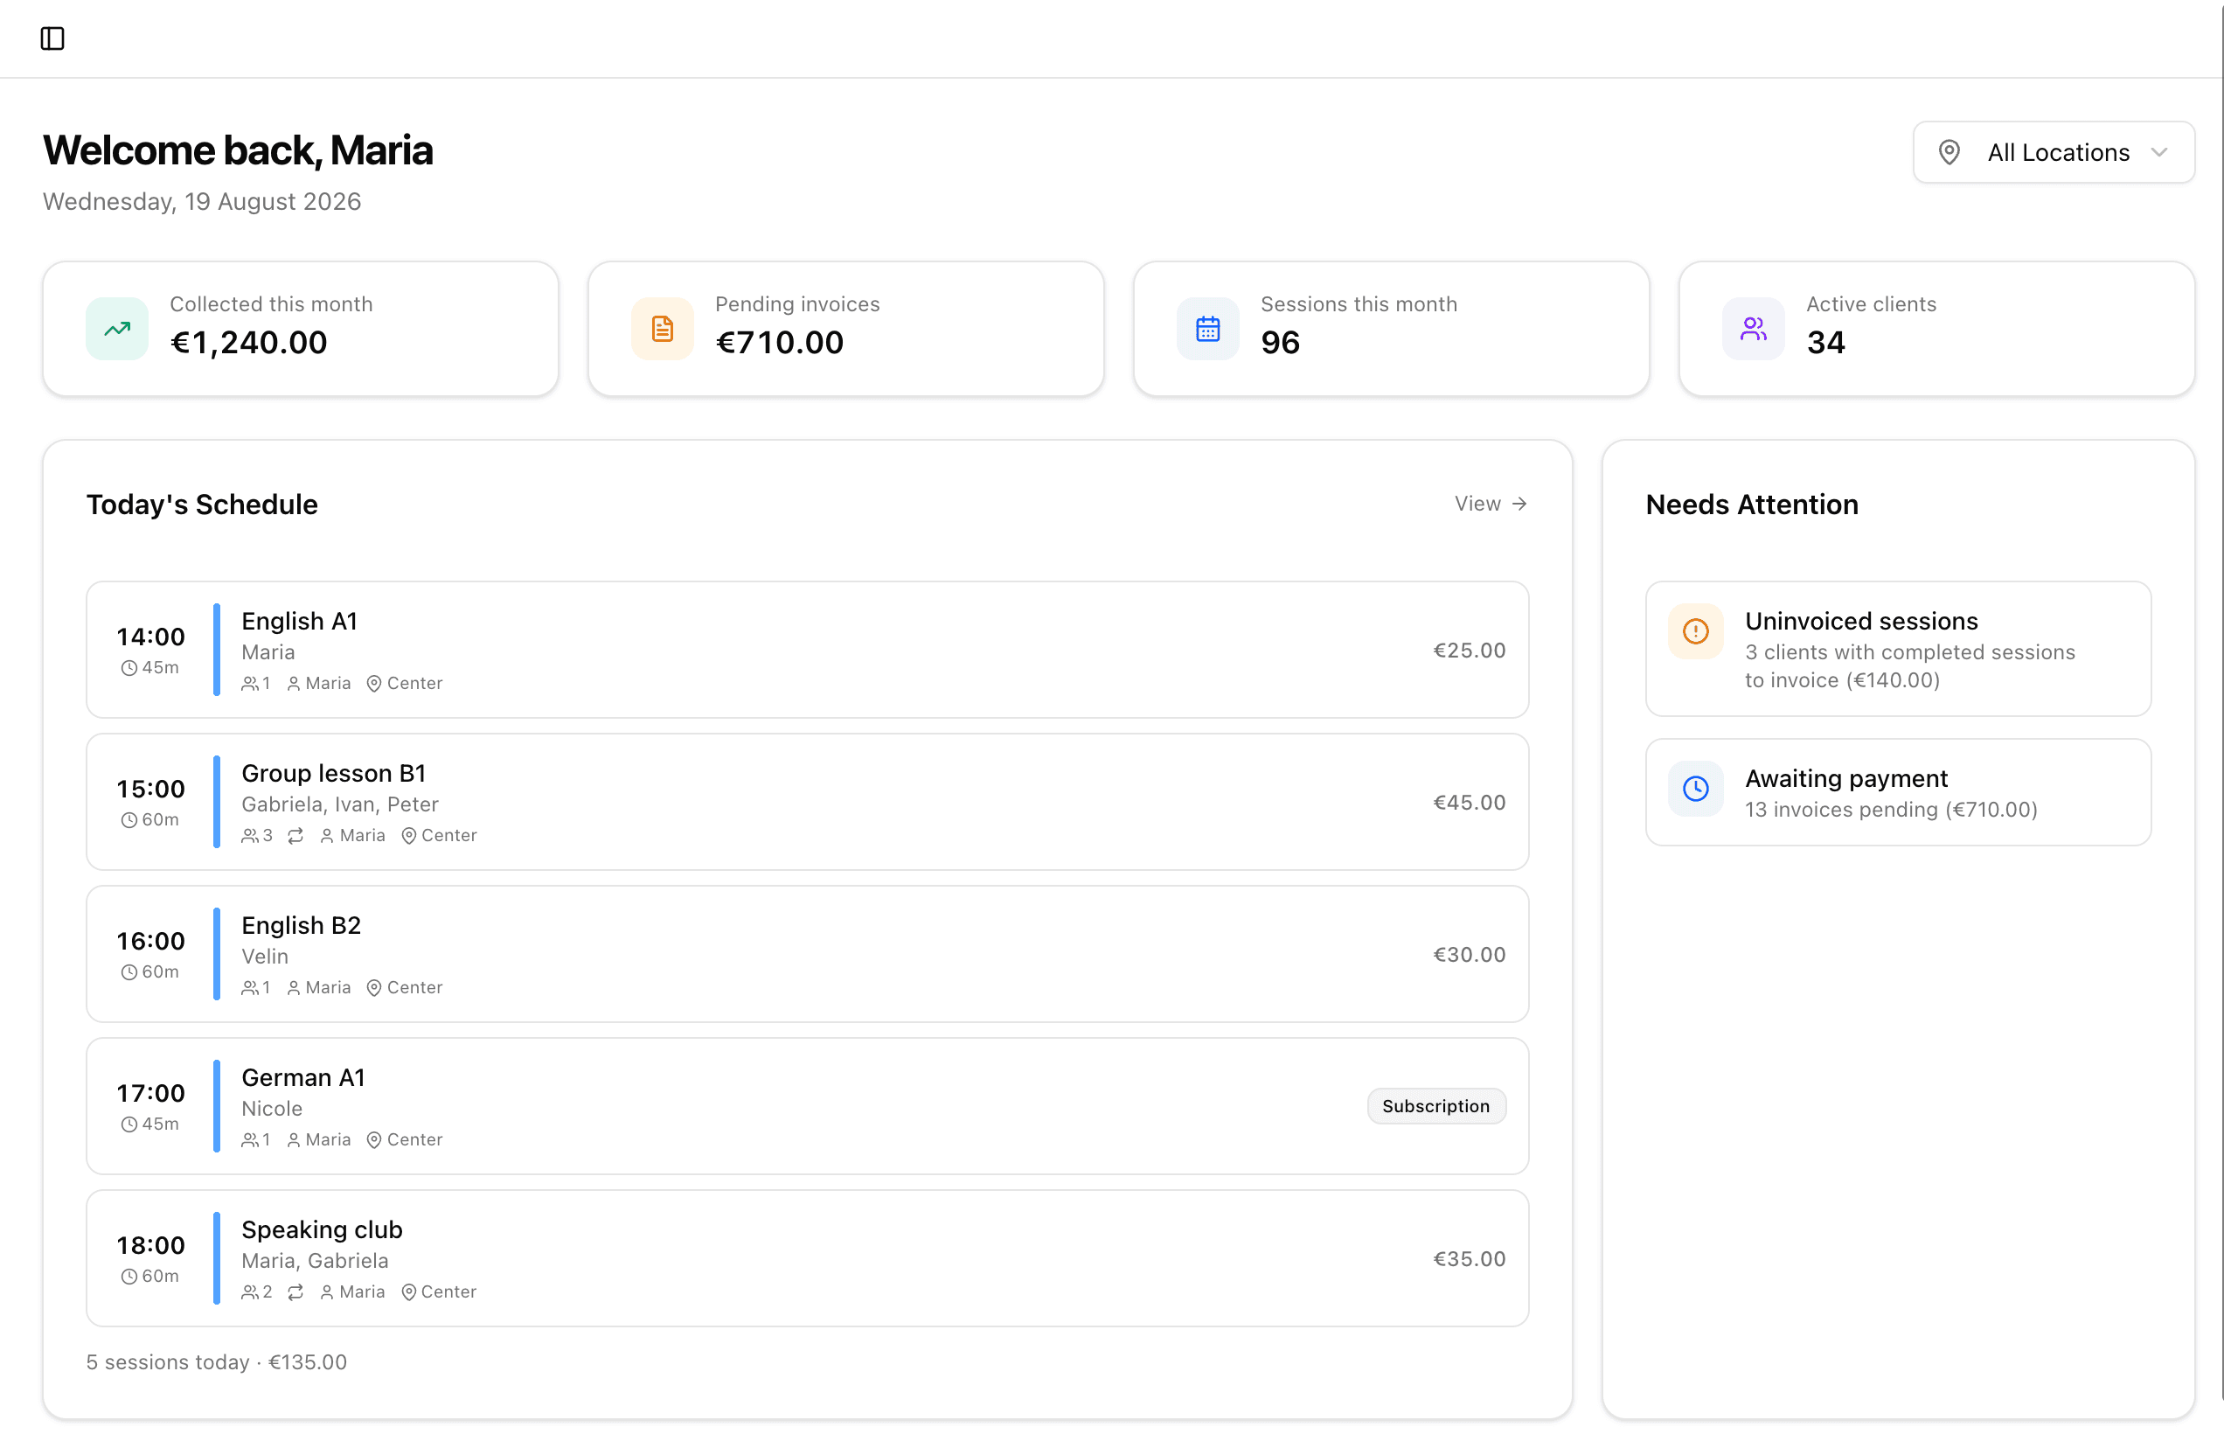
Task: Open the Pending invoices €710.00 card
Action: point(846,329)
